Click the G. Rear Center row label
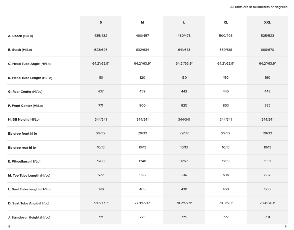 point(25,92)
